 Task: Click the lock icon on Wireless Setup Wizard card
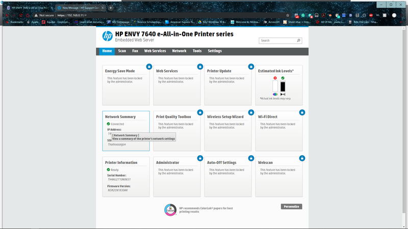point(251,112)
